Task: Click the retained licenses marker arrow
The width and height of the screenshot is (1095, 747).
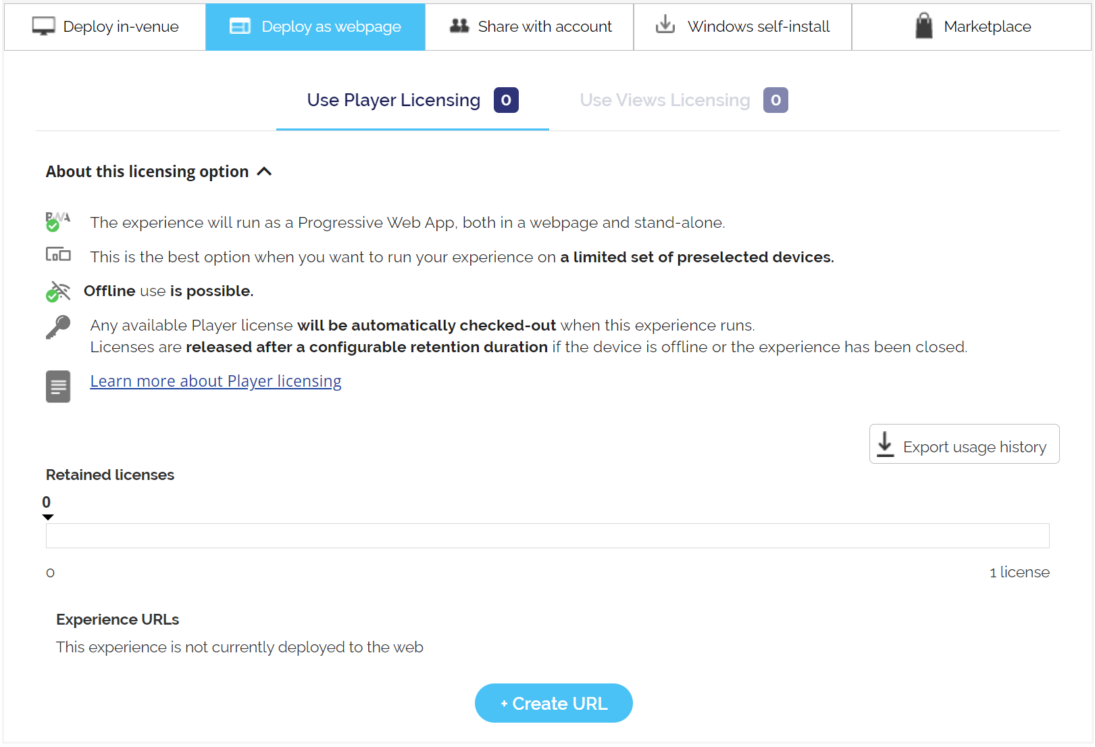Action: (x=48, y=517)
